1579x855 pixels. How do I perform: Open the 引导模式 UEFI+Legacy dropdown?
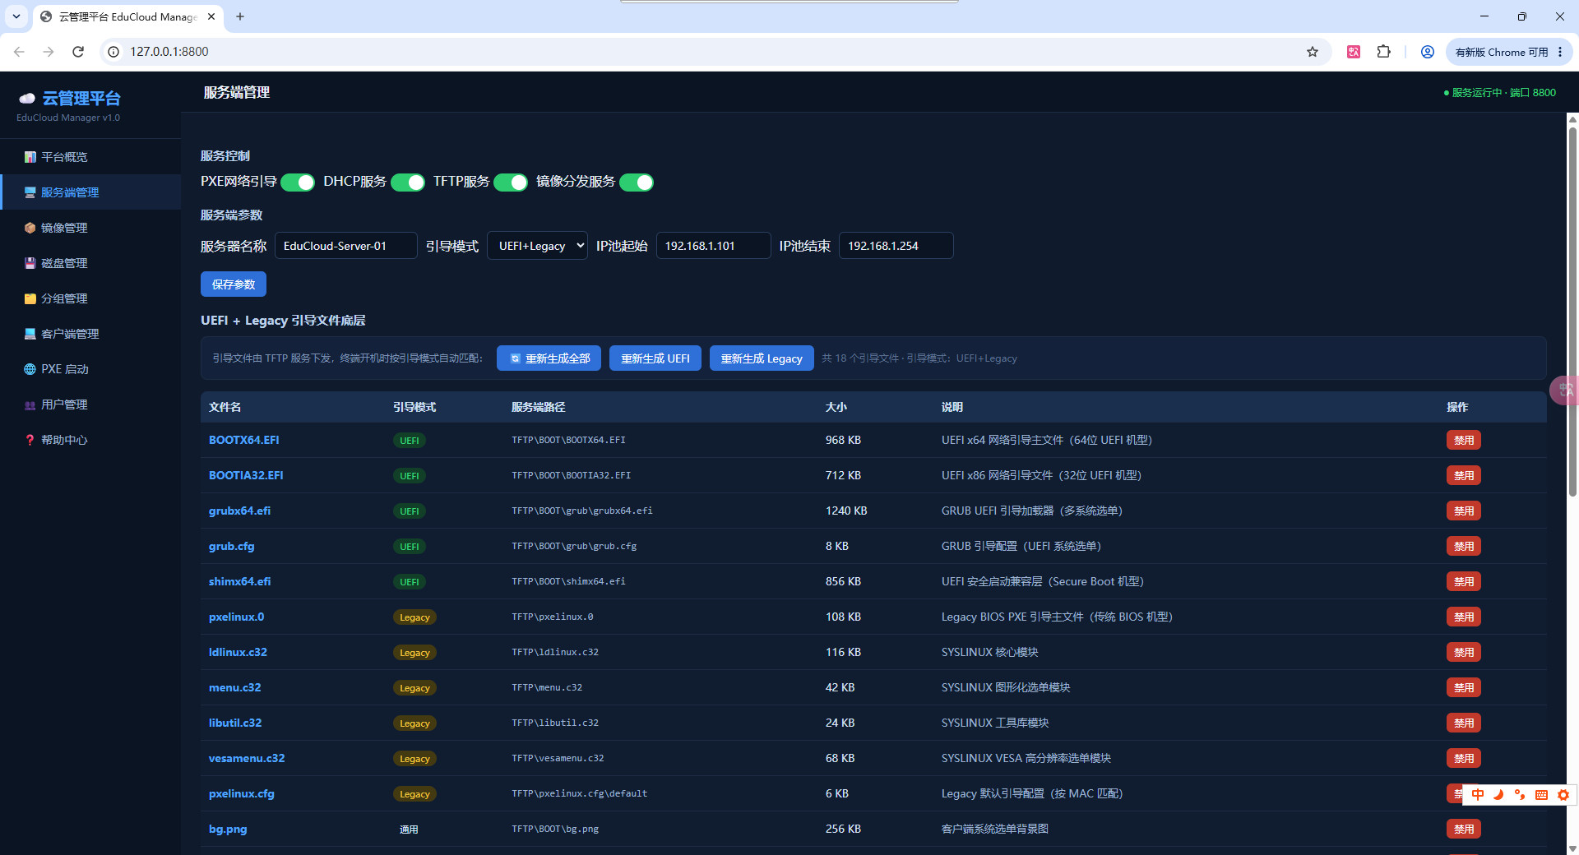point(538,246)
